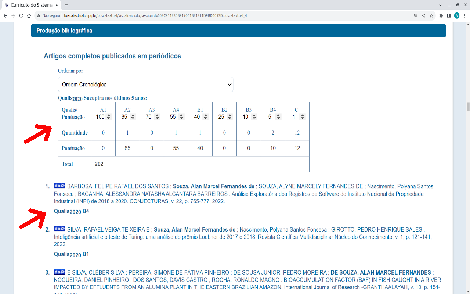
Task: Share this page via the share icon
Action: [423, 15]
